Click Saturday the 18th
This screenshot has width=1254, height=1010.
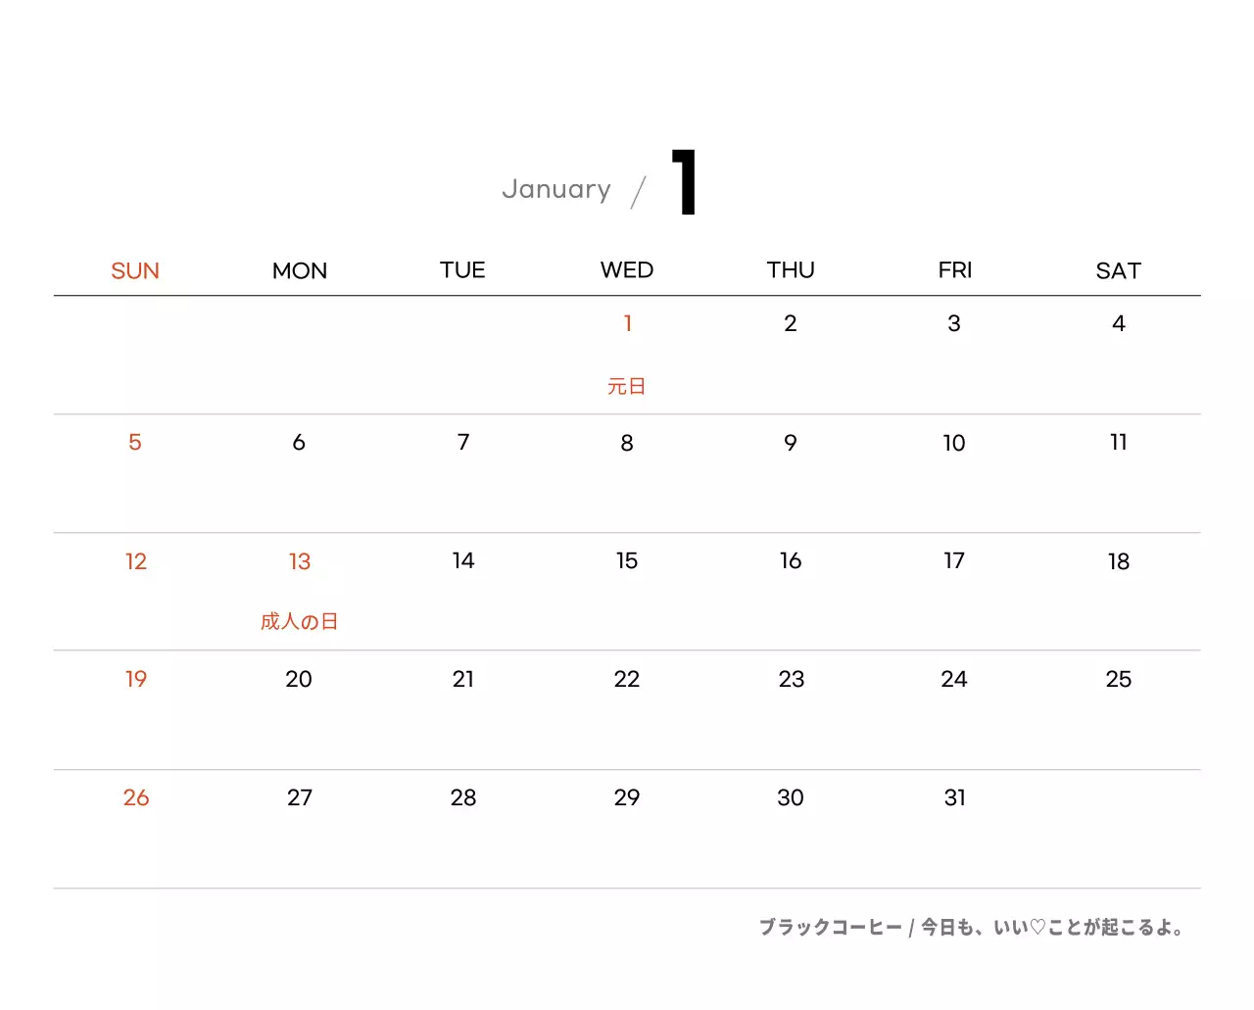pos(1118,561)
